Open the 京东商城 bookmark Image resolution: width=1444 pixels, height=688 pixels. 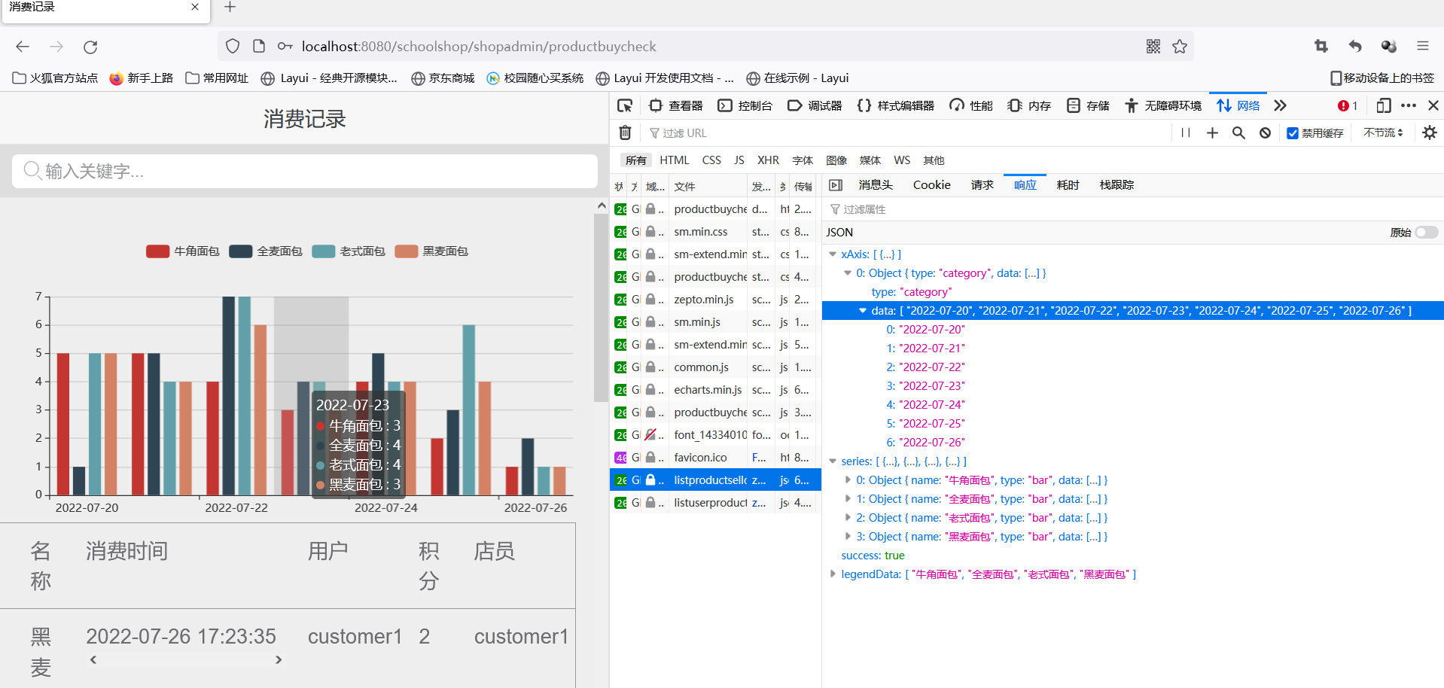[x=443, y=78]
